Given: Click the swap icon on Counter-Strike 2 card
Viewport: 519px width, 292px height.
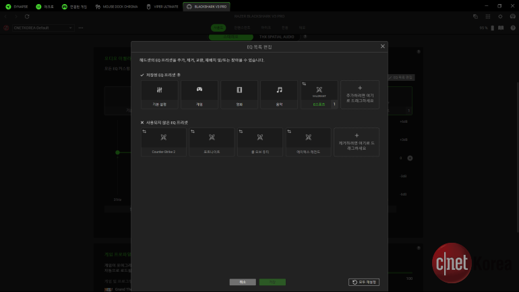Looking at the screenshot, I should (x=144, y=132).
